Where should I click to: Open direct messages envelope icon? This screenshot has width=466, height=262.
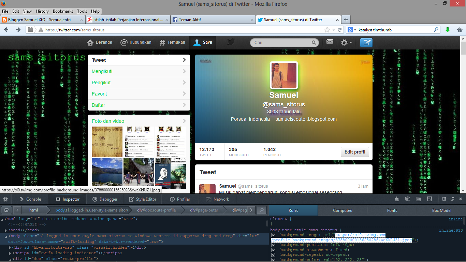point(330,42)
